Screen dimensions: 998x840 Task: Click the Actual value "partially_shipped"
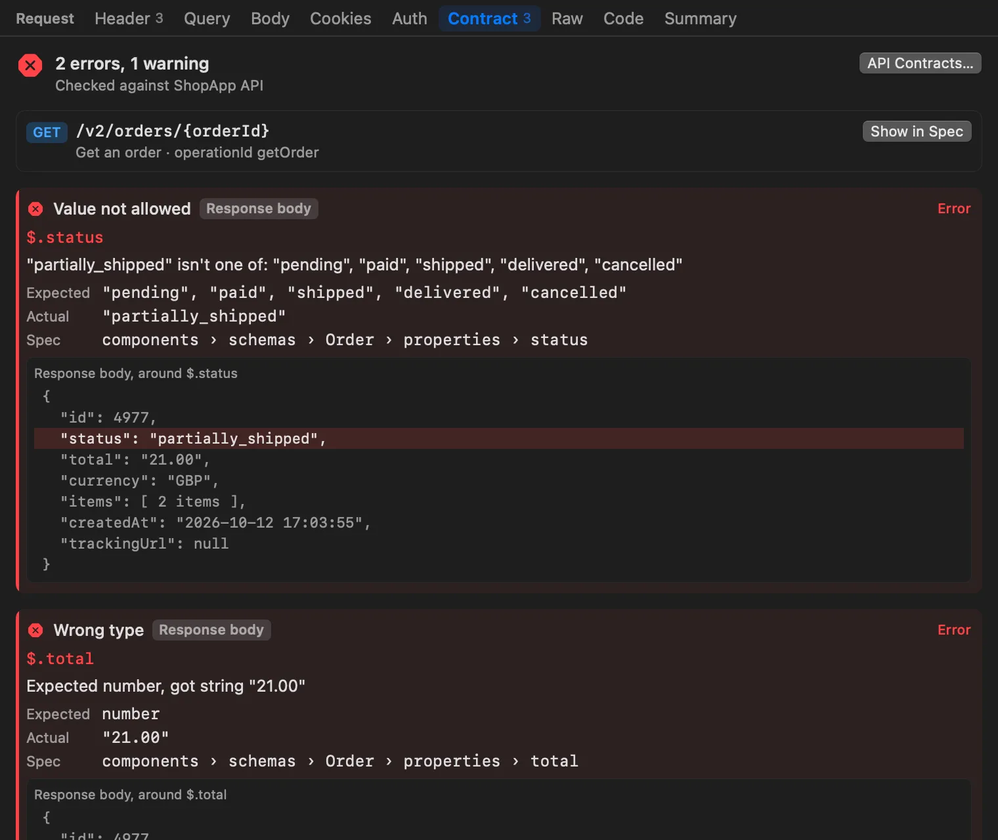[x=194, y=316]
